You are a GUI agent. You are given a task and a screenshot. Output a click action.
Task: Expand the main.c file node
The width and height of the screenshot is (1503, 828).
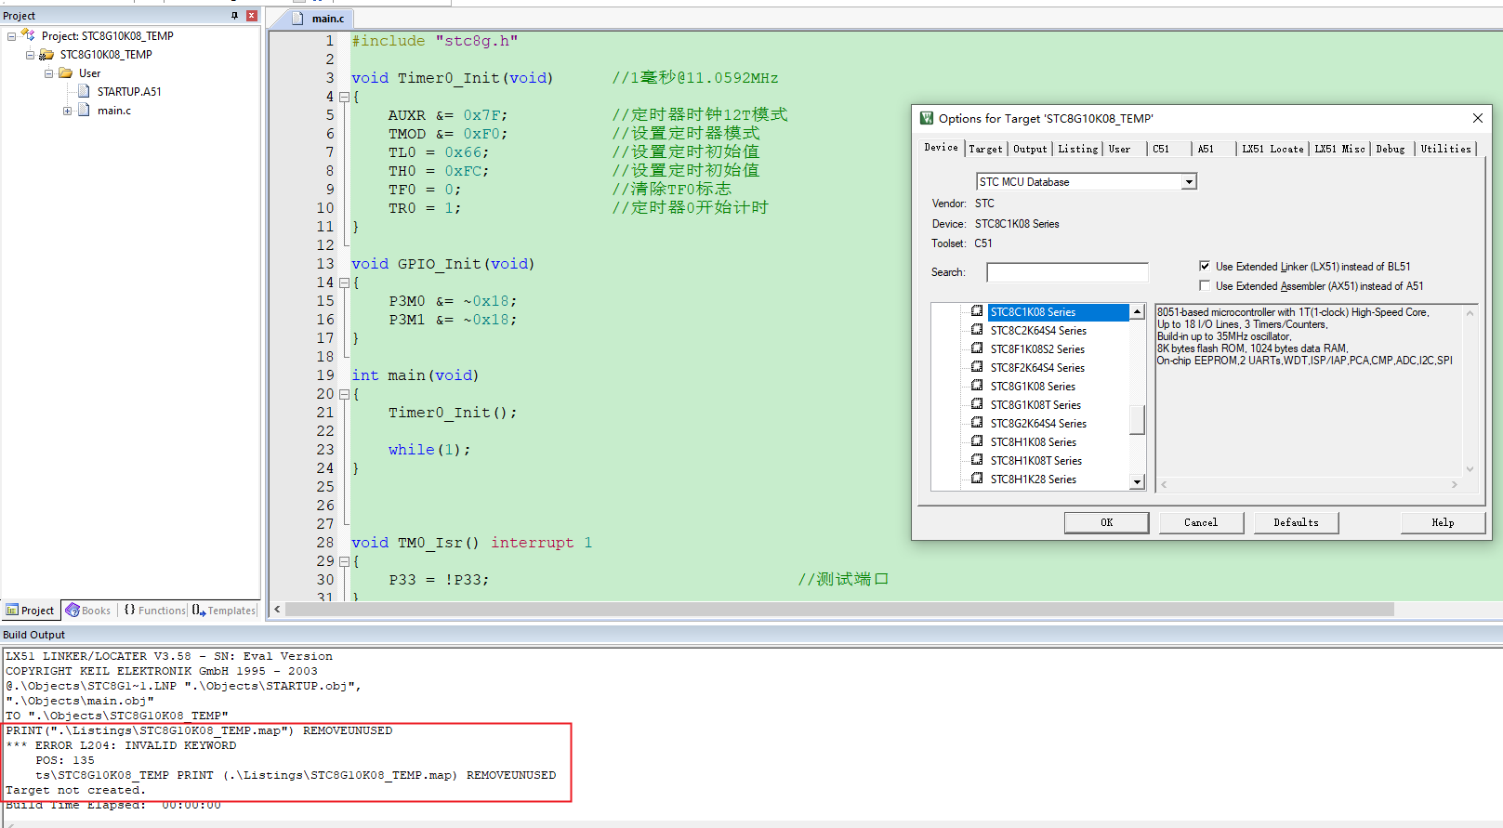[x=67, y=111]
